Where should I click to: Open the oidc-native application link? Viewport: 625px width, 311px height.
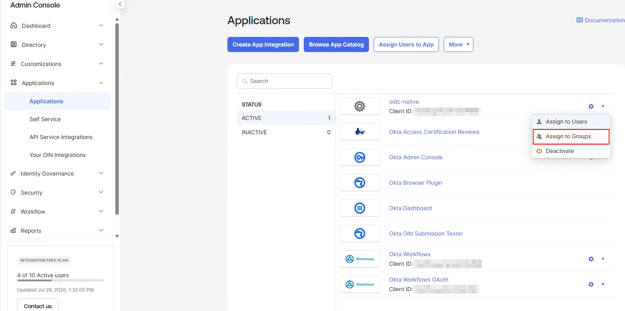[404, 102]
